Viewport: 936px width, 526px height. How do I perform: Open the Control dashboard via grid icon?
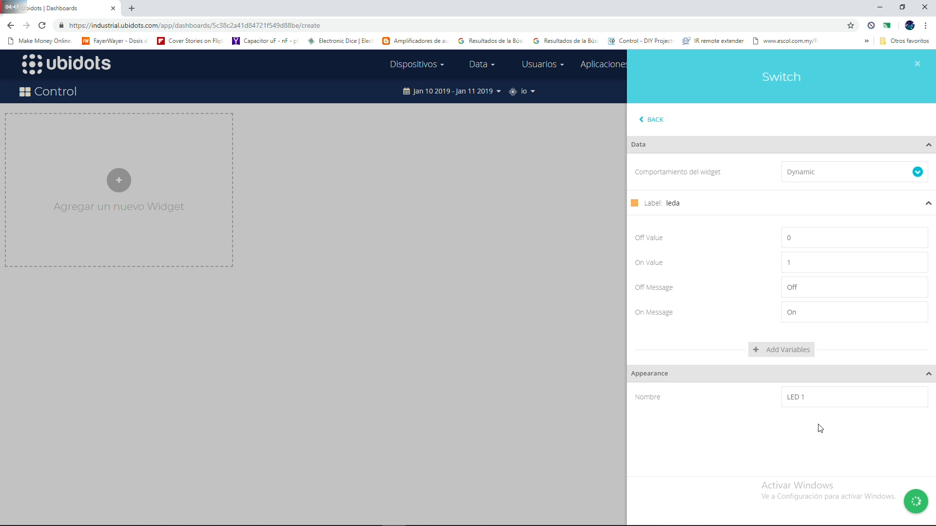(25, 91)
